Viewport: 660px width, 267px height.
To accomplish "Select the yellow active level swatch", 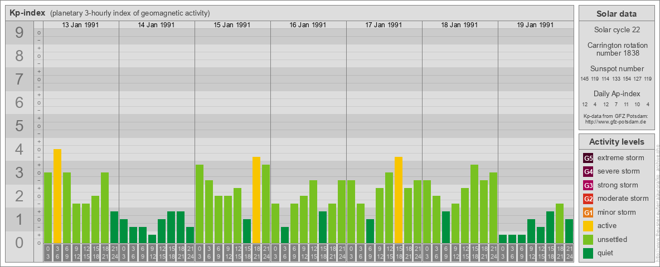I will click(x=588, y=226).
